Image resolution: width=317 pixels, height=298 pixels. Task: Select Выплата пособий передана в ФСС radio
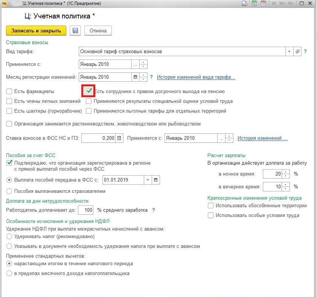(9, 180)
